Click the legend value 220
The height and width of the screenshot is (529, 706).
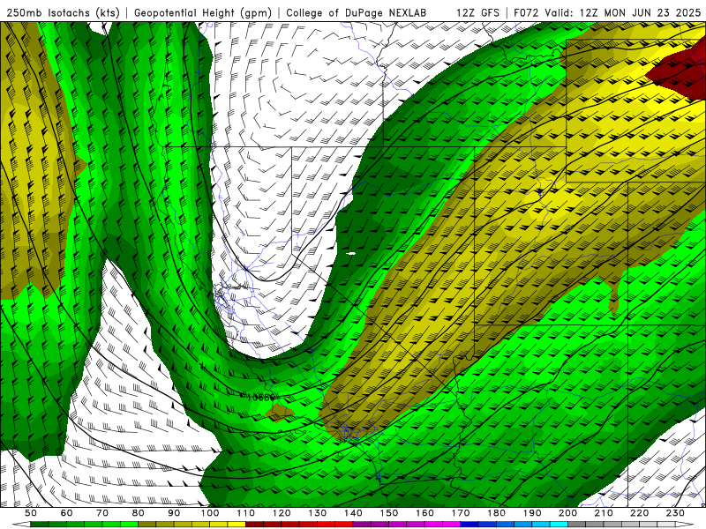(639, 513)
